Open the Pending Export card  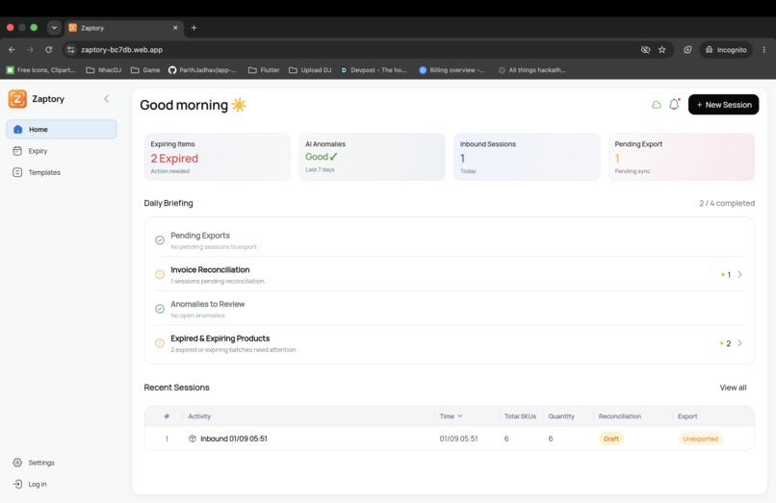(682, 157)
